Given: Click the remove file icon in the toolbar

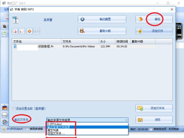Looking at the screenshot, I should click(x=15, y=31).
